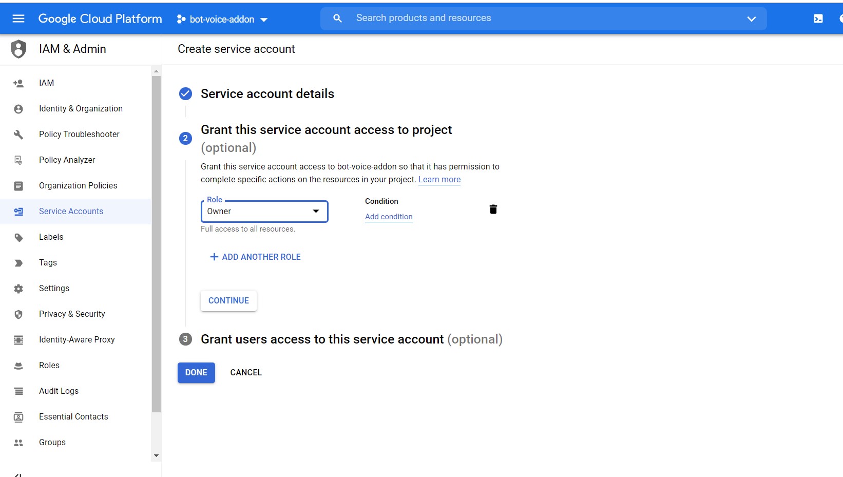This screenshot has height=477, width=843.
Task: Click the search magnifier icon
Action: (337, 18)
